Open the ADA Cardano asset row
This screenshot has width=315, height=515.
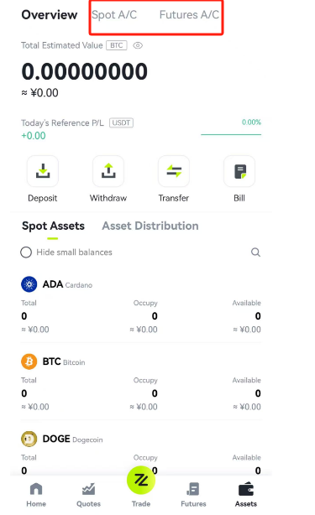click(141, 305)
